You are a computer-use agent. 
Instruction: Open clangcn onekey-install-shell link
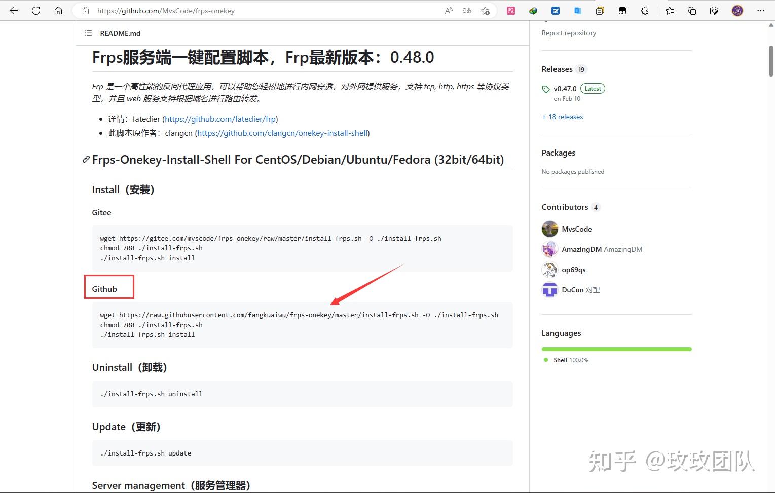click(282, 133)
